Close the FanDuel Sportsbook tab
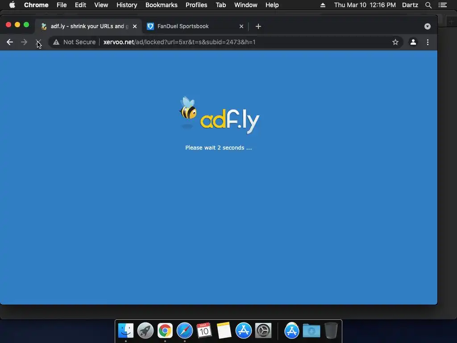 coord(241,26)
